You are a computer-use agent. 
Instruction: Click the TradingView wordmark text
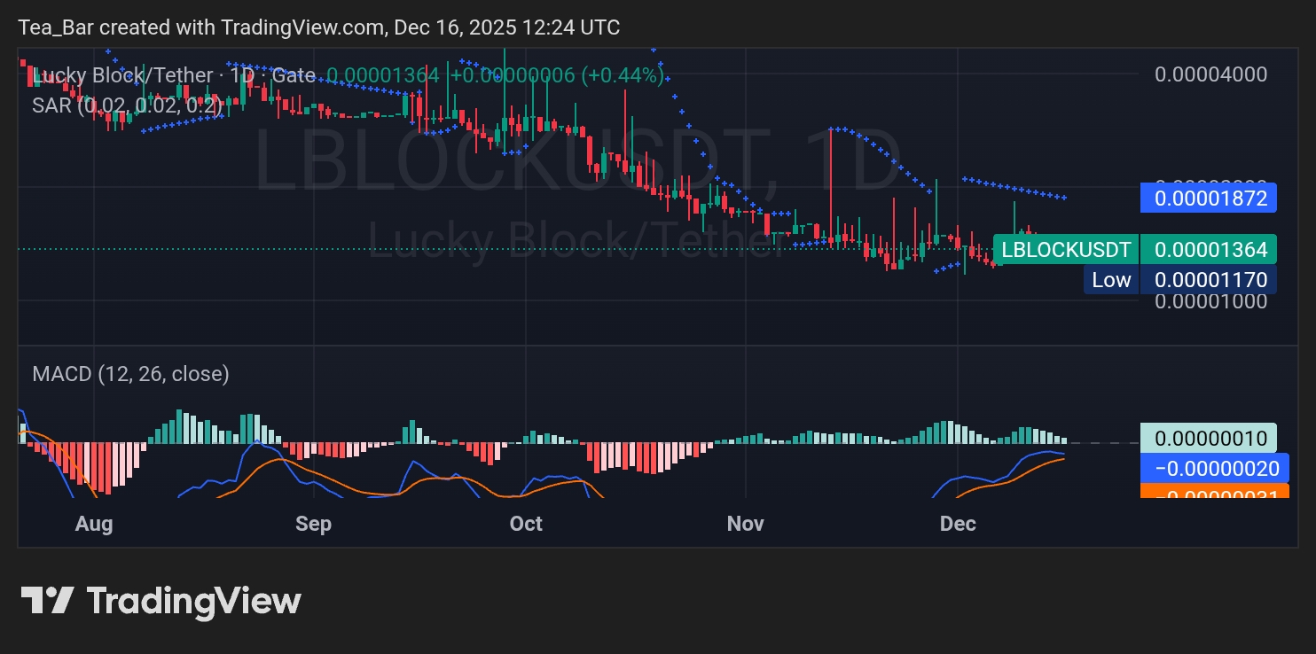(194, 601)
